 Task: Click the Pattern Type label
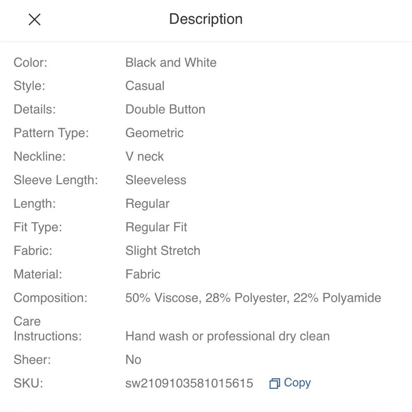point(51,133)
